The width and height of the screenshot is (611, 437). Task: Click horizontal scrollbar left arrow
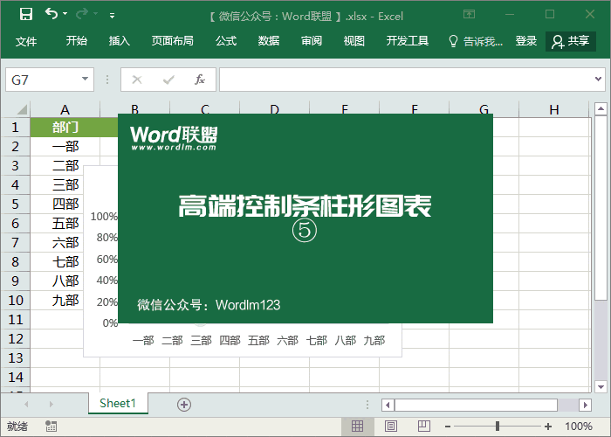pyautogui.click(x=388, y=405)
